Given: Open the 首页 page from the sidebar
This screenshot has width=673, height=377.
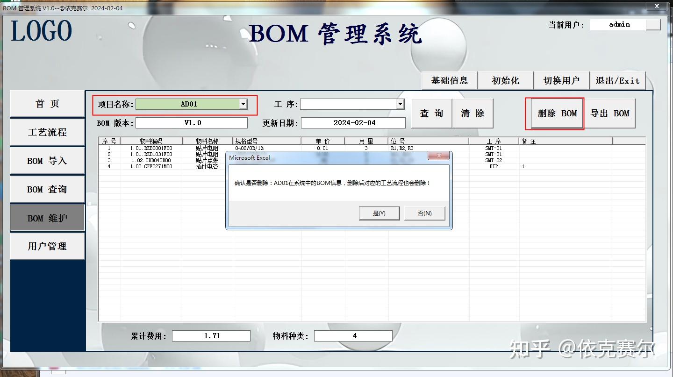Looking at the screenshot, I should click(x=47, y=103).
